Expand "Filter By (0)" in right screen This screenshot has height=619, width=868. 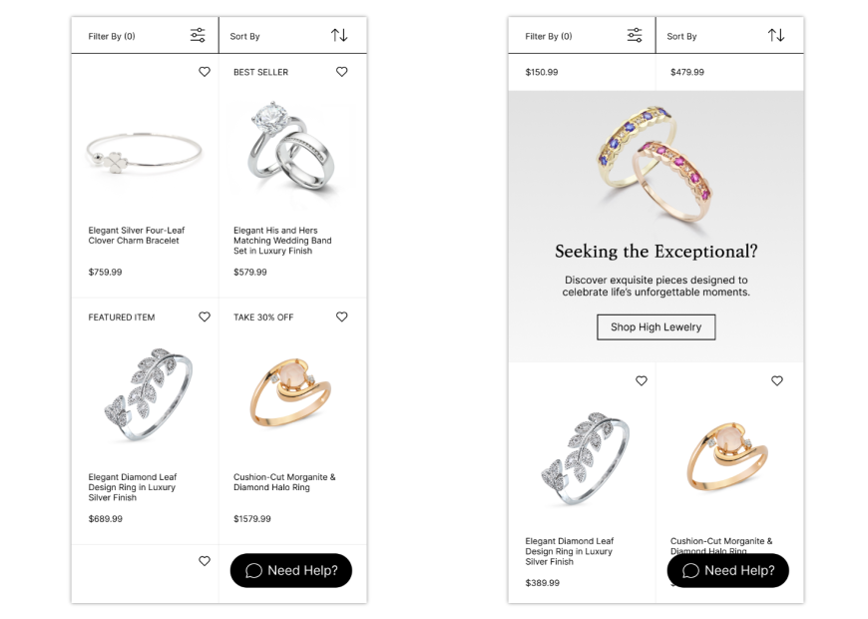549,37
